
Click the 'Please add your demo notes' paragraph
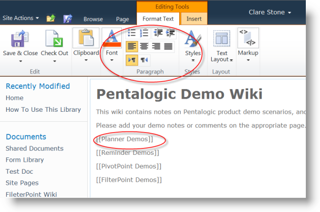[x=201, y=125]
